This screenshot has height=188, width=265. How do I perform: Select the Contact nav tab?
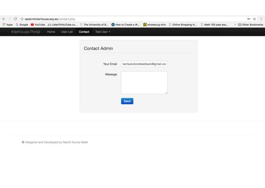84,32
